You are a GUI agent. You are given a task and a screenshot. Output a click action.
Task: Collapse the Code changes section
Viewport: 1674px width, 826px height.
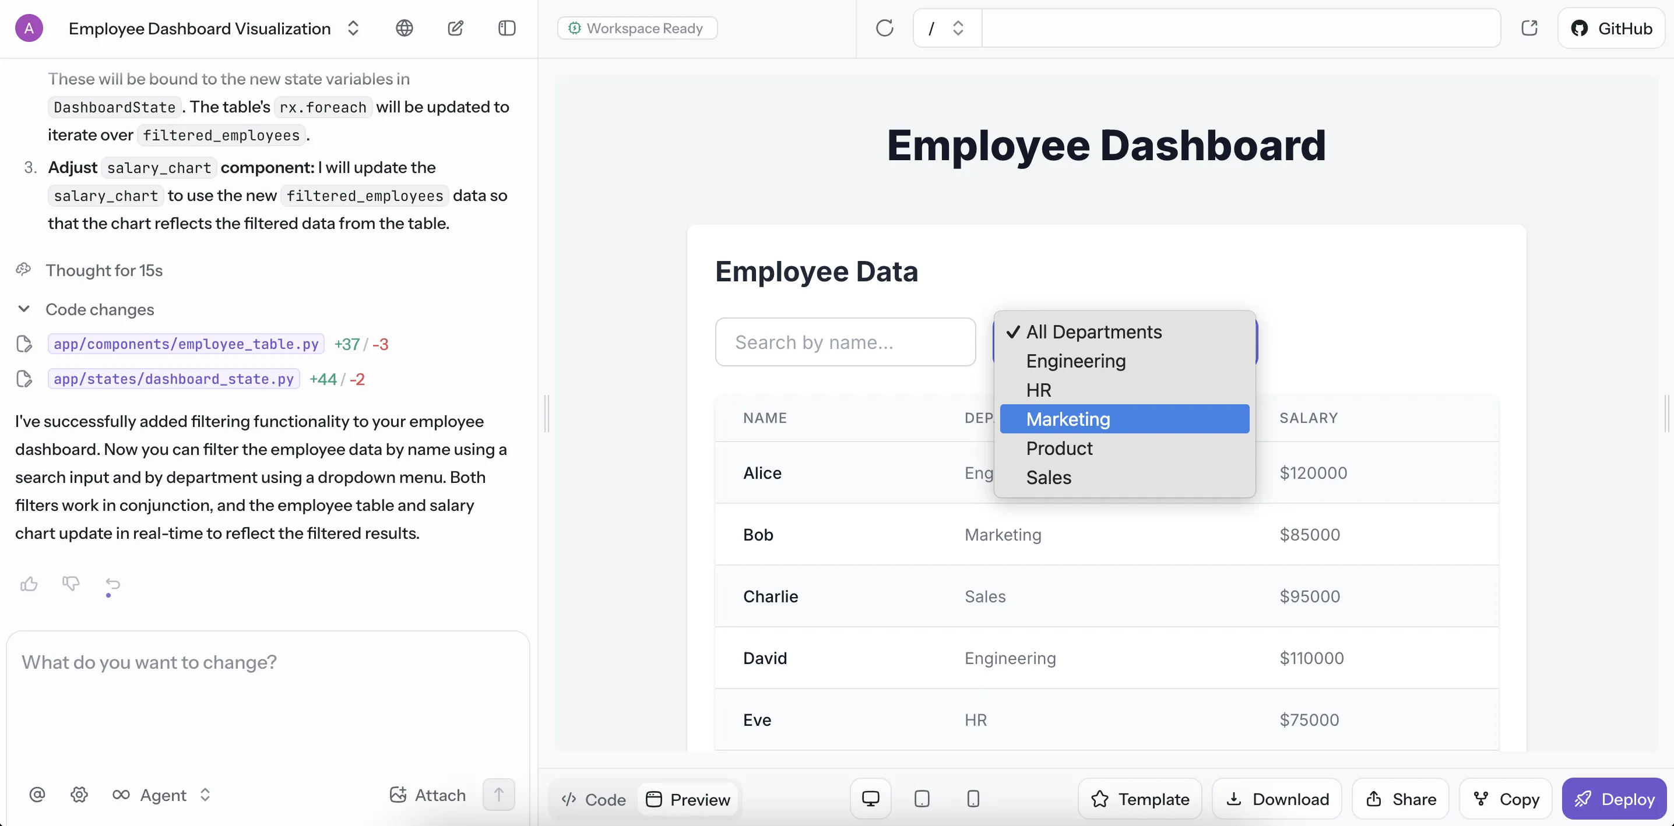(24, 309)
